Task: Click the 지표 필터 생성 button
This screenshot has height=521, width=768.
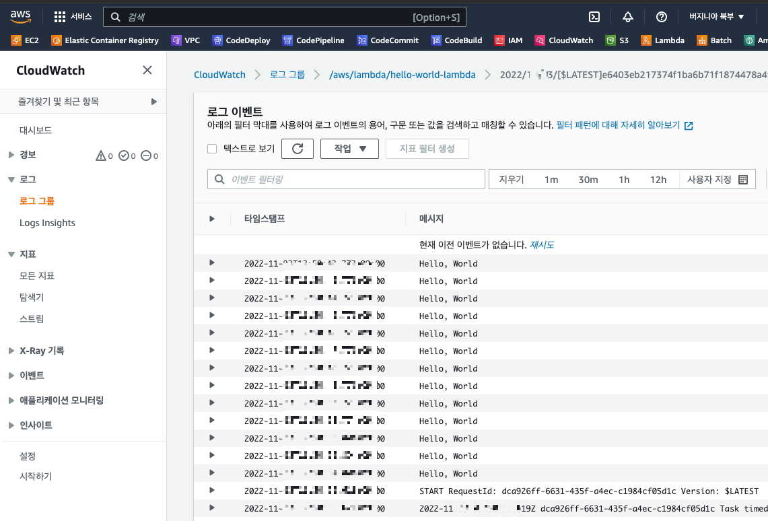Action: 427,149
